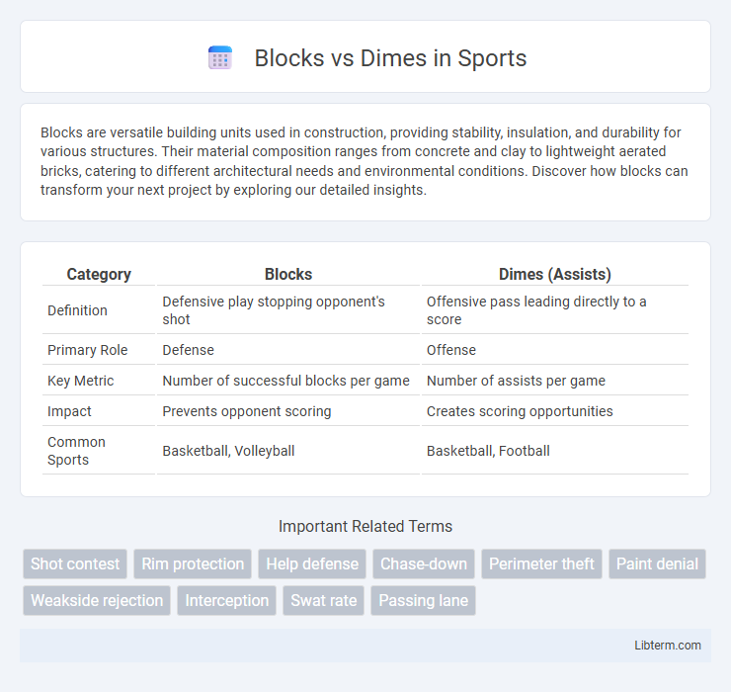The height and width of the screenshot is (692, 731).
Task: Click the 'Basketball, Volleyball' cell
Action: pyautogui.click(x=288, y=451)
